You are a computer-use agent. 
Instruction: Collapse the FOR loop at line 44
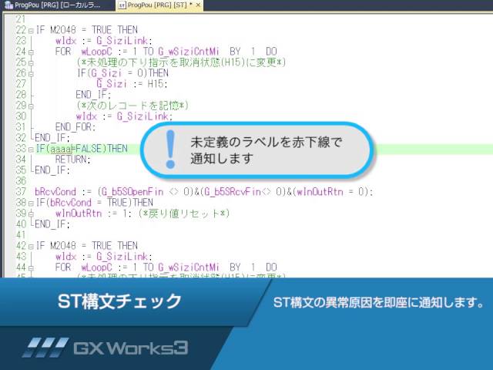31,268
